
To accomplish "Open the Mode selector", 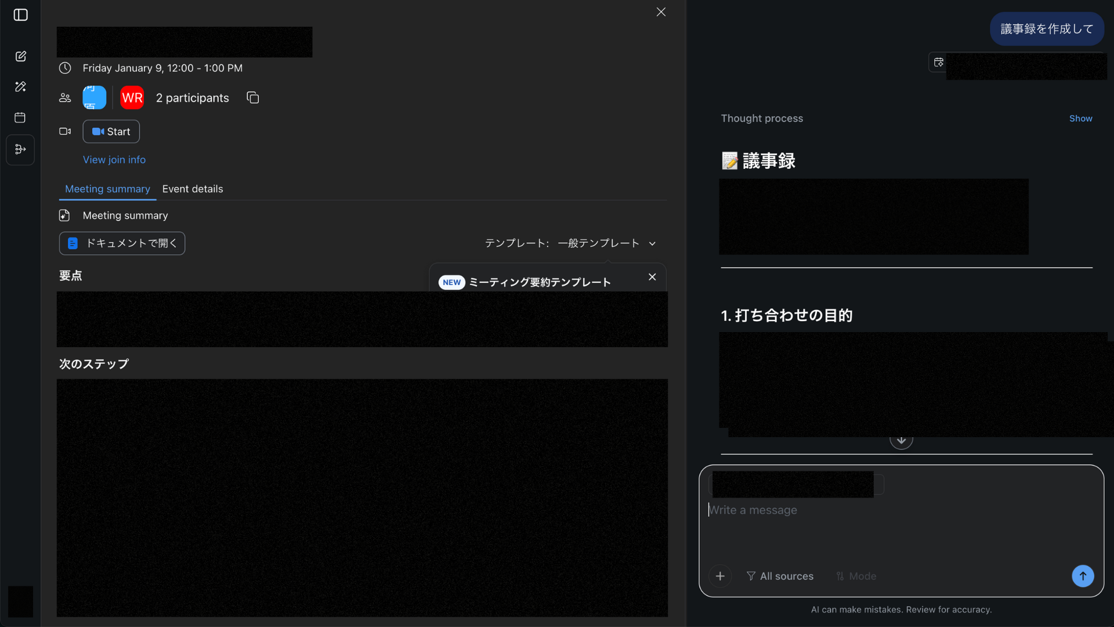I will (x=856, y=576).
